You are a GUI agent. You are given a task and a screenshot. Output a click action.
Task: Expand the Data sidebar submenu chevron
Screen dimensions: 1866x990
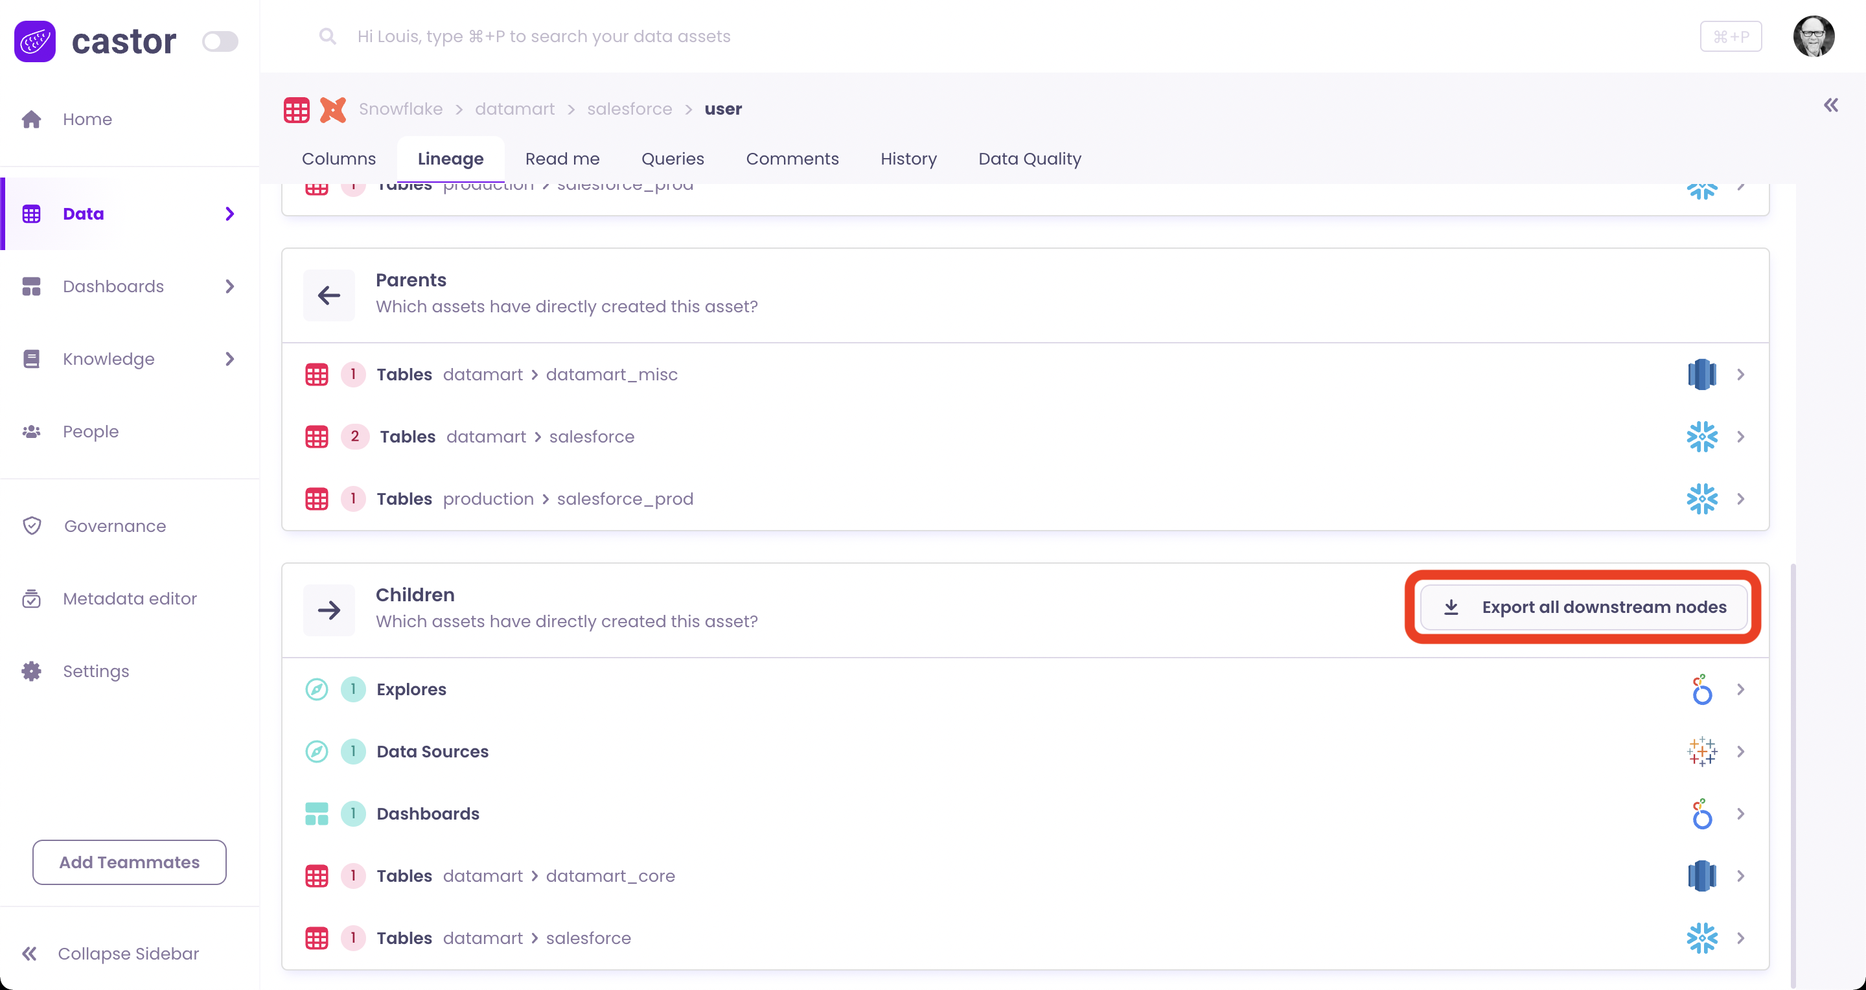coord(229,214)
